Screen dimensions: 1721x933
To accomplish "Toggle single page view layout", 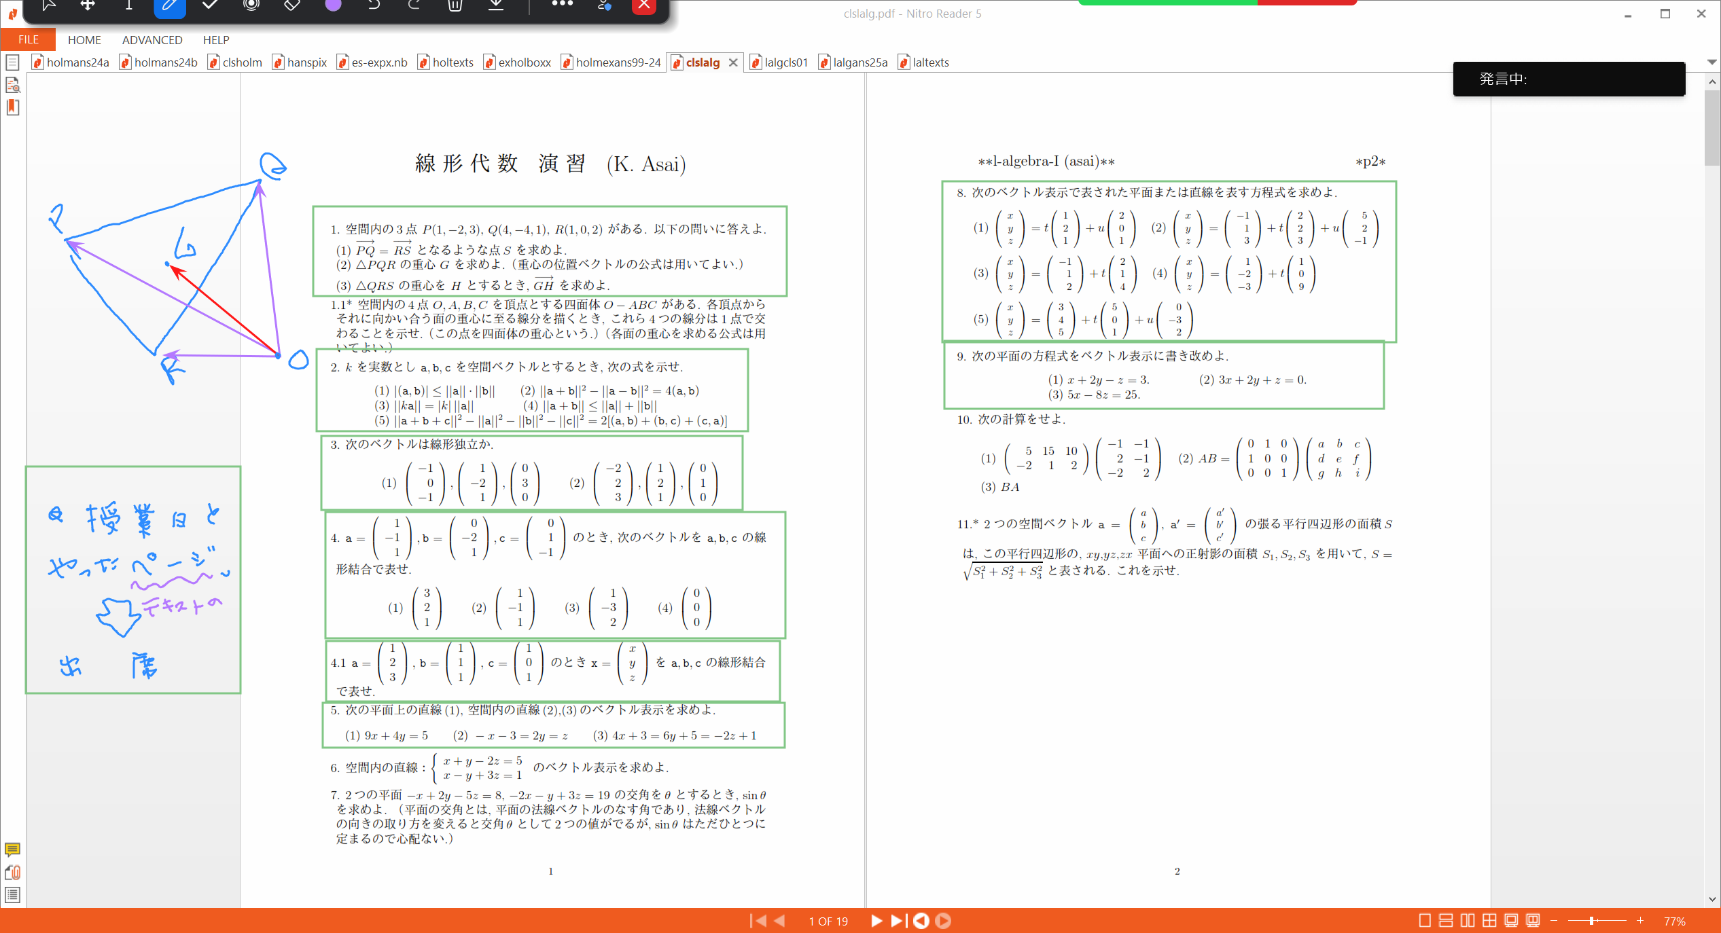I will 1425,921.
